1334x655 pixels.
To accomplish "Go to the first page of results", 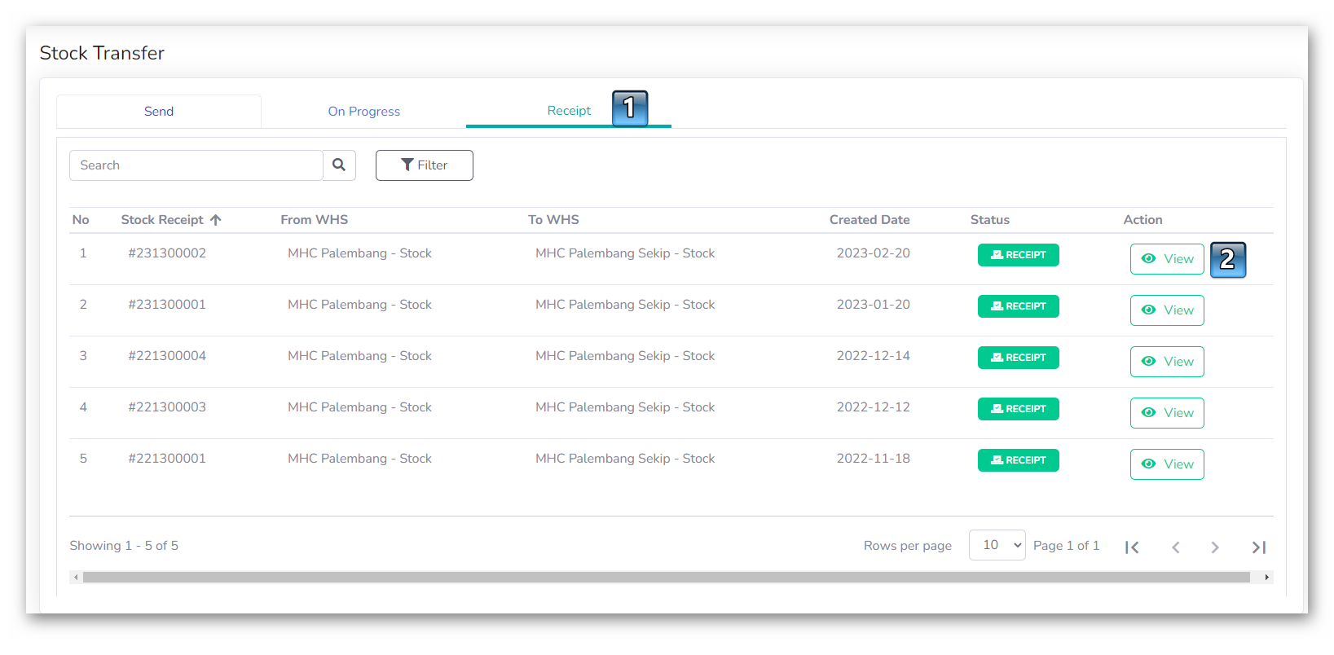I will 1132,547.
